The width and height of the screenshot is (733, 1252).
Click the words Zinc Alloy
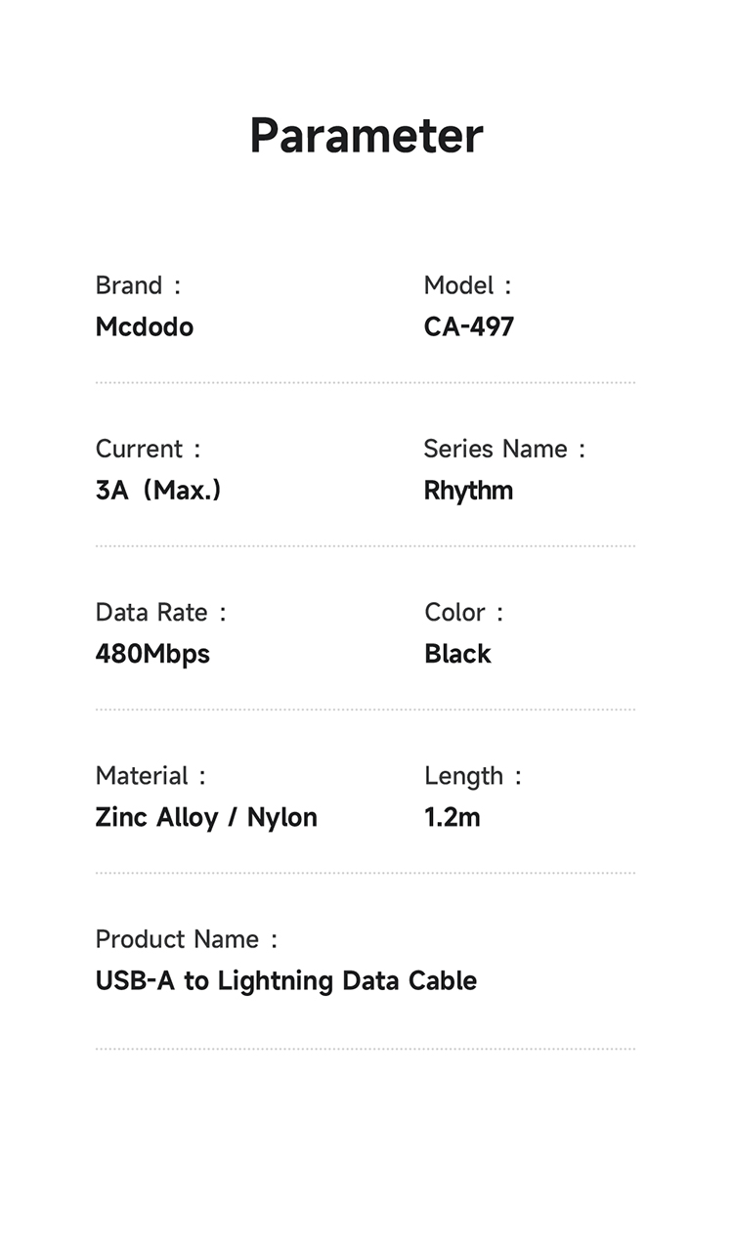[156, 817]
